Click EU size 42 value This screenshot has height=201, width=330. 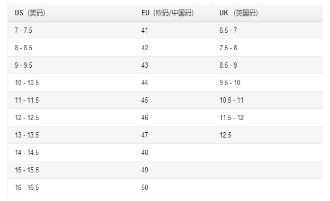point(145,48)
